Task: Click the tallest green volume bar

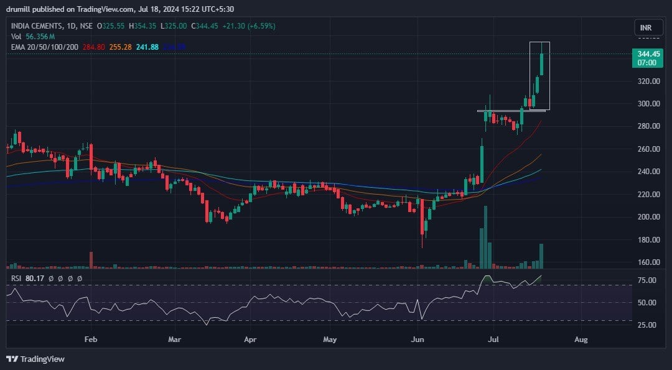Action: (x=485, y=238)
